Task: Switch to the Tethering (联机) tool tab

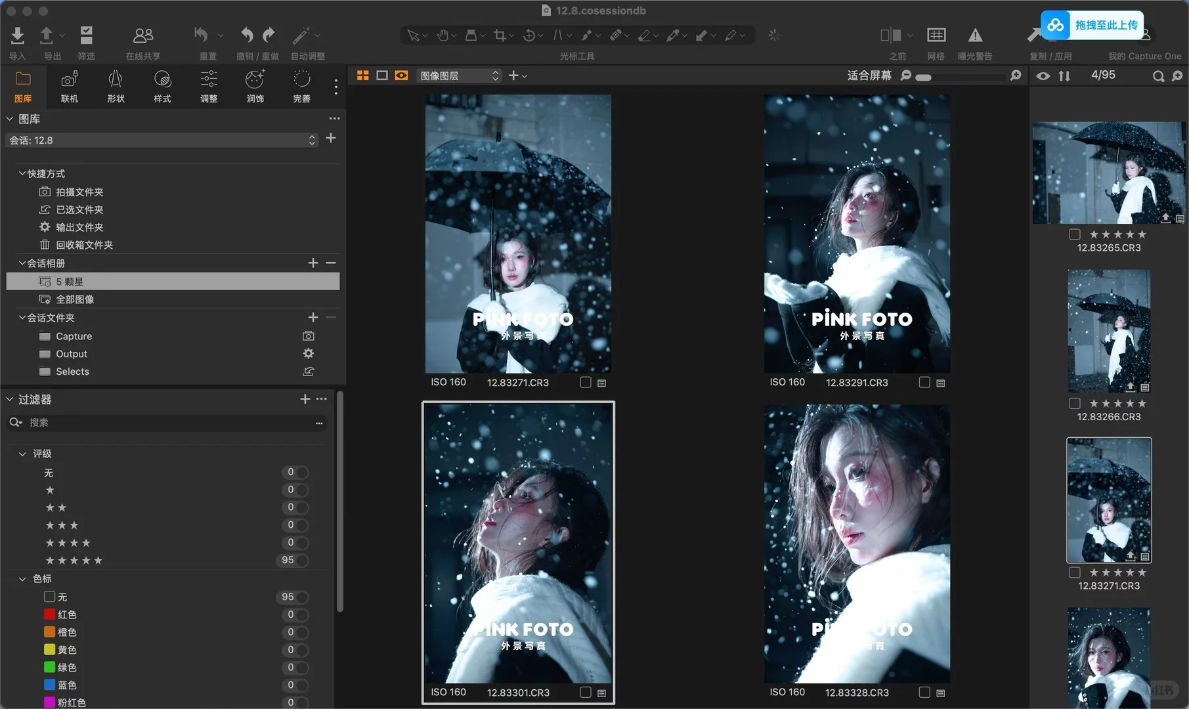Action: pos(69,80)
